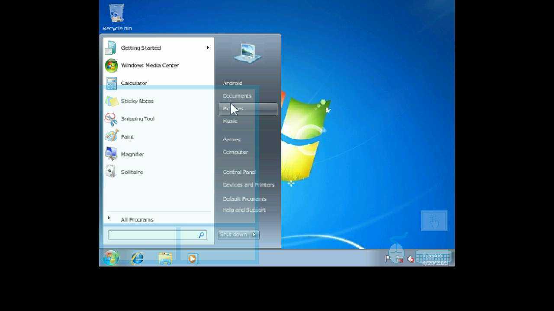Image resolution: width=554 pixels, height=311 pixels.
Task: Open Music library
Action: [230, 121]
